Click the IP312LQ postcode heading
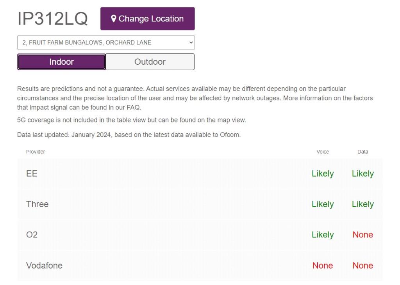The height and width of the screenshot is (285, 400). [x=52, y=19]
